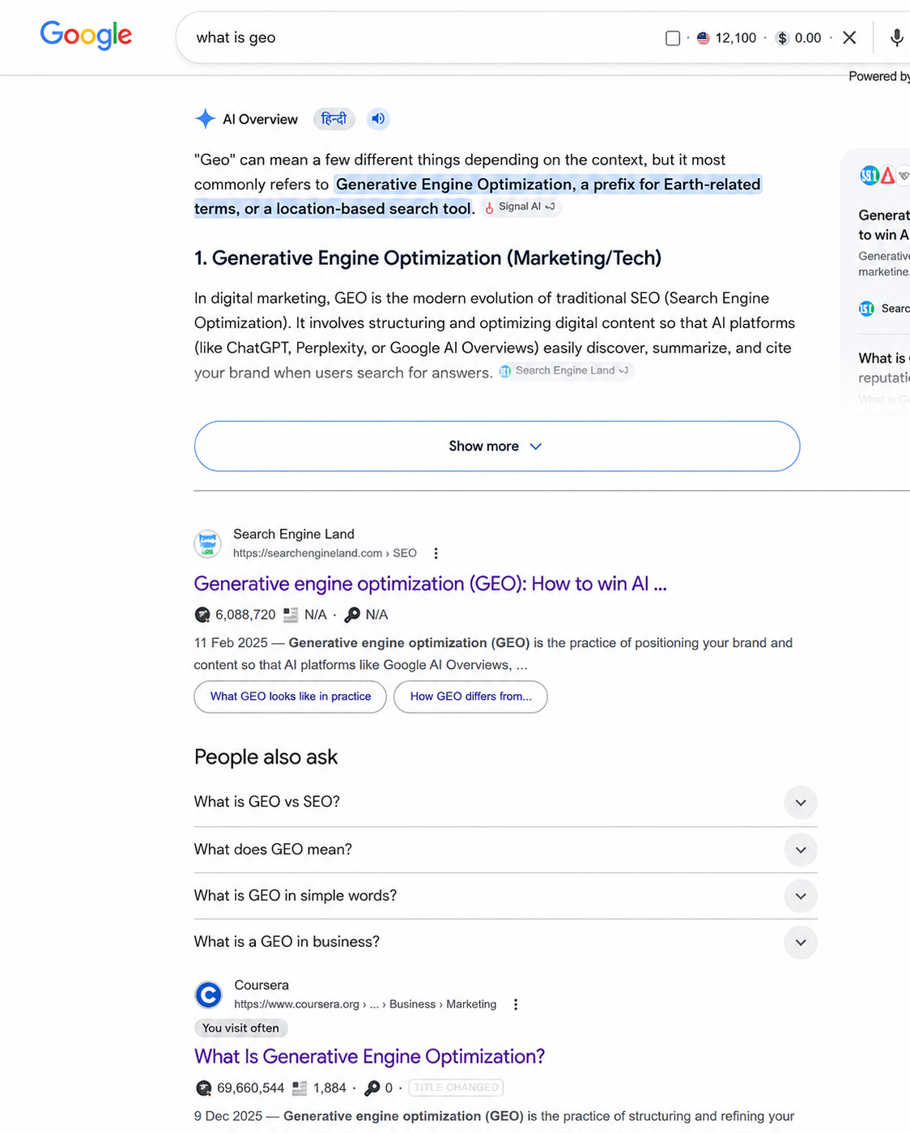Expand "What does GEO mean?" question
Screen dimensions: 910x1133
tap(505, 850)
